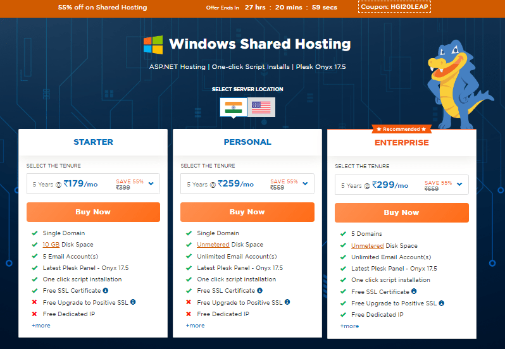Image resolution: width=505 pixels, height=349 pixels.
Task: Click red cross beside Starter Positive SSL upgrade
Action: coord(34,302)
